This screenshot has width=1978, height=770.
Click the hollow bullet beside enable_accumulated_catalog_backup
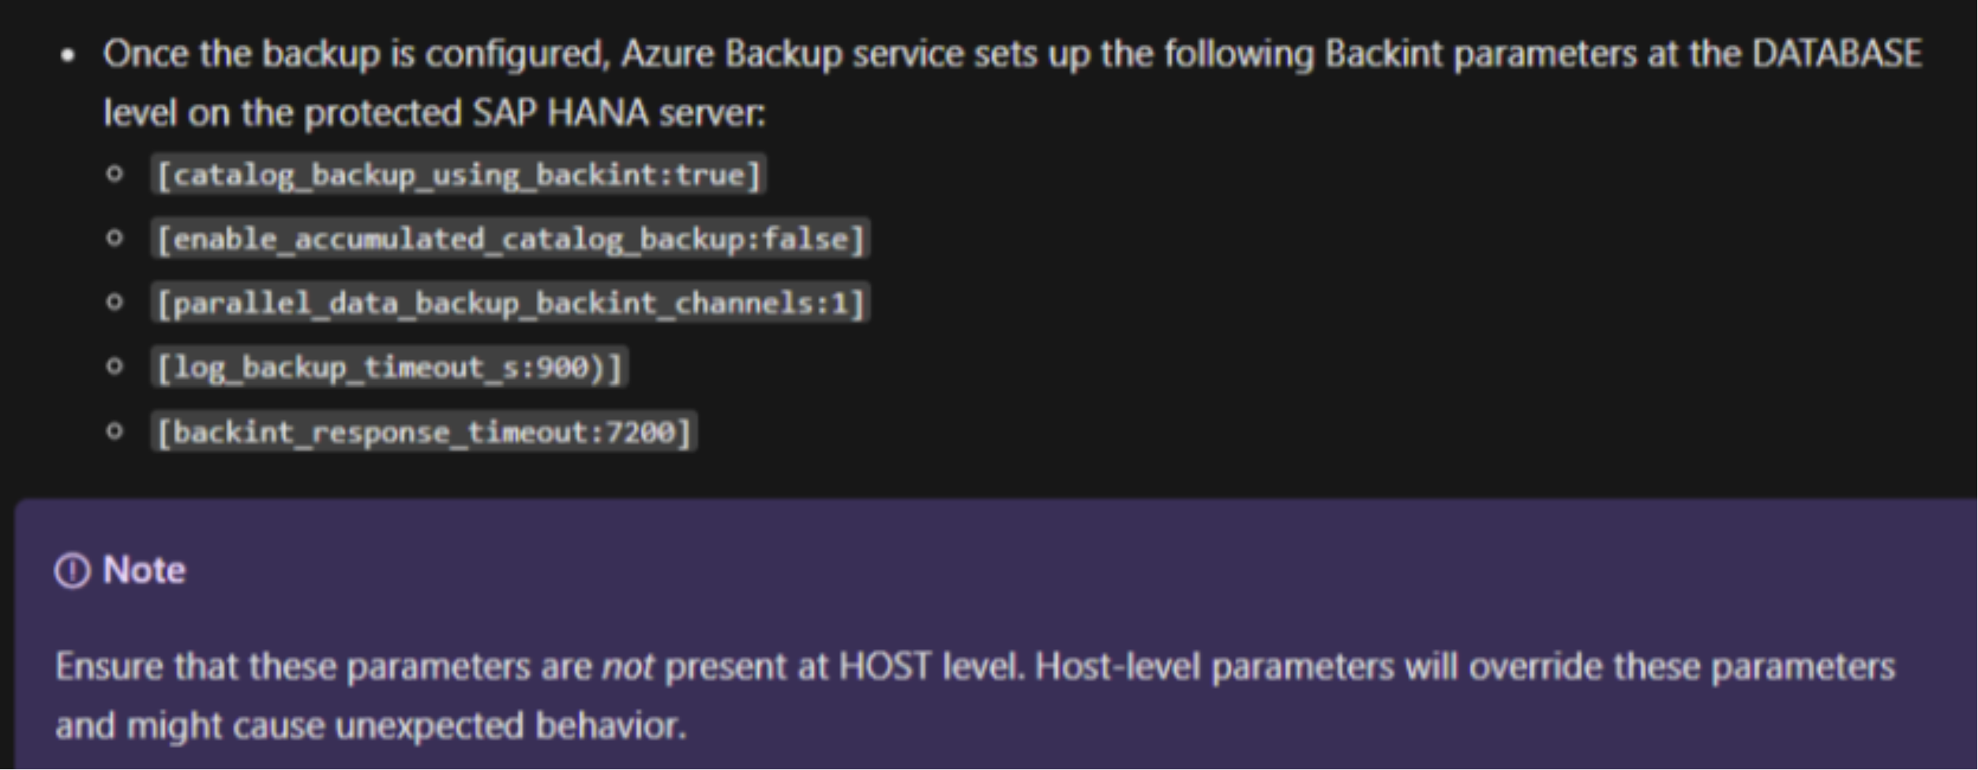tap(114, 238)
